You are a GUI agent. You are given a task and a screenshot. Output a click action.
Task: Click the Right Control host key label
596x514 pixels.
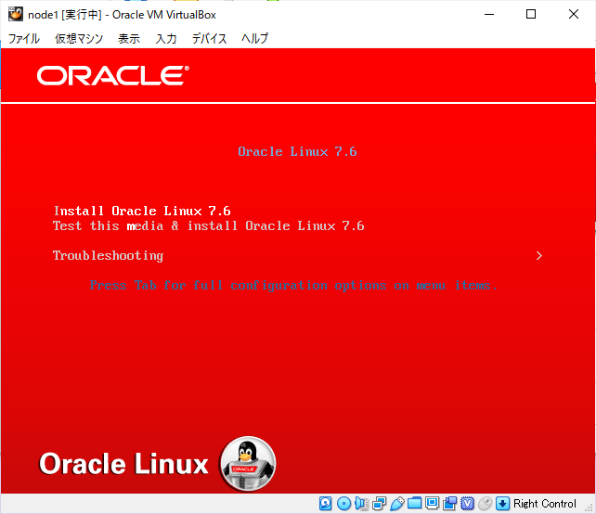point(545,504)
